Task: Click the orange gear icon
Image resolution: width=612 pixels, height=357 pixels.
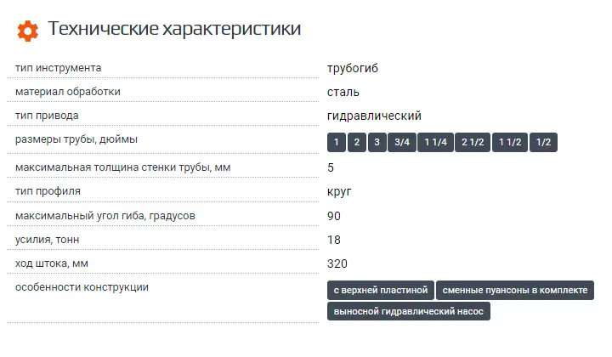Action: tap(28, 31)
